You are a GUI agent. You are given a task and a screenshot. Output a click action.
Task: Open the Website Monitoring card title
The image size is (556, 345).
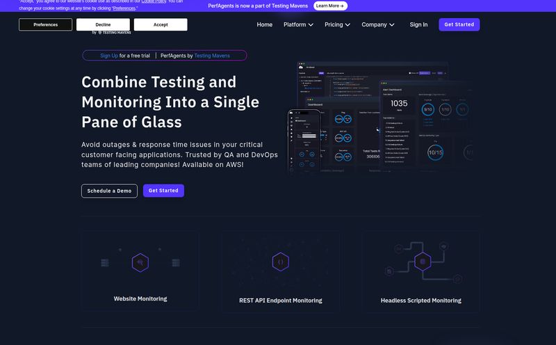point(140,299)
